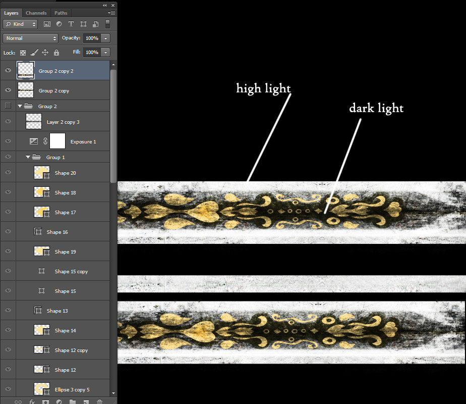Toggle visibility of Shape 20
The width and height of the screenshot is (466, 404).
8,173
